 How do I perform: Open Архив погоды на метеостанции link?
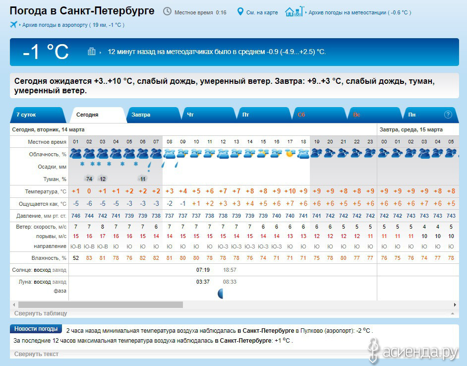pyautogui.click(x=360, y=12)
